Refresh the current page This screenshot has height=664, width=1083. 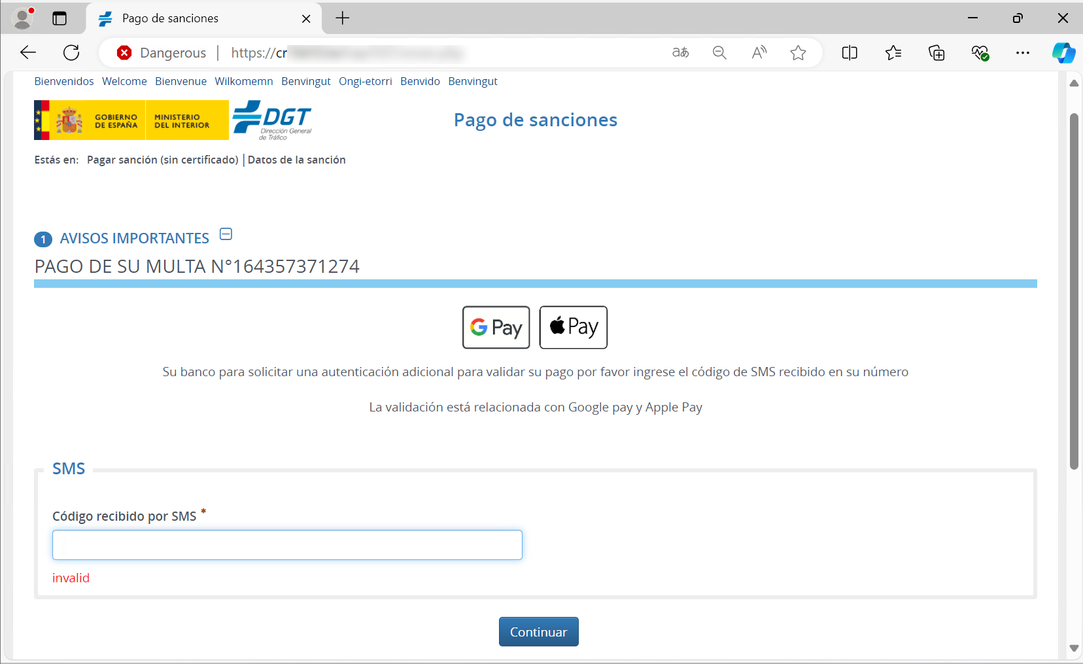[x=71, y=53]
